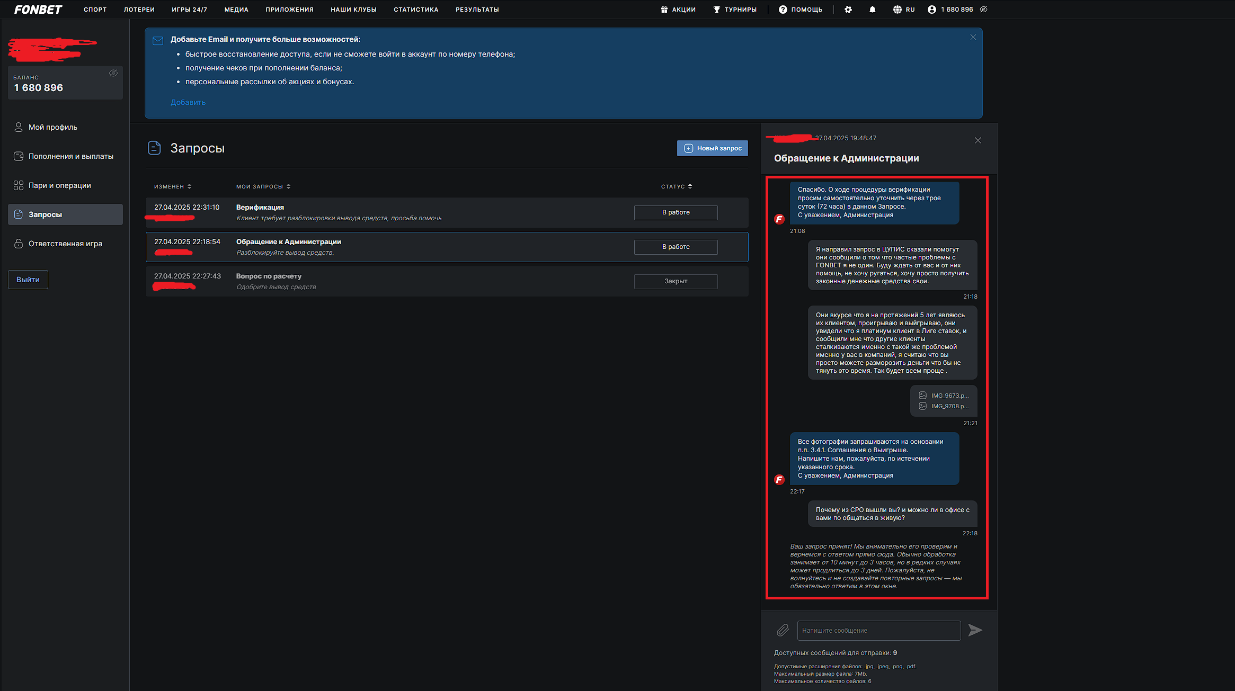Click the Новый запрос button
Screen dimensions: 1235x691
(x=712, y=148)
